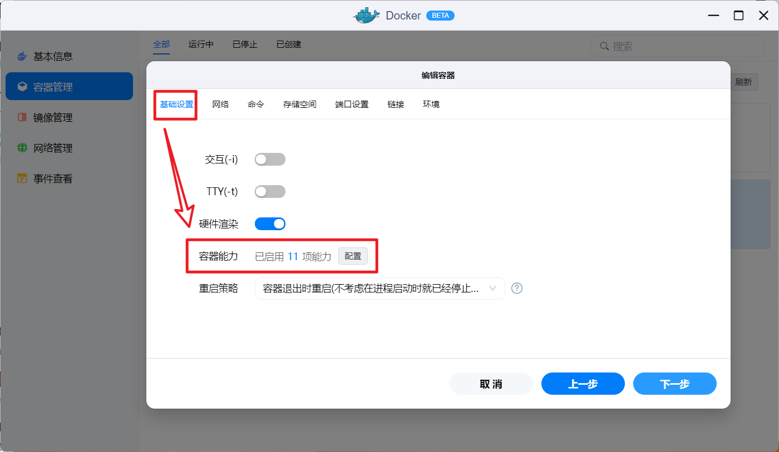Click the search magnifier icon

click(x=604, y=46)
